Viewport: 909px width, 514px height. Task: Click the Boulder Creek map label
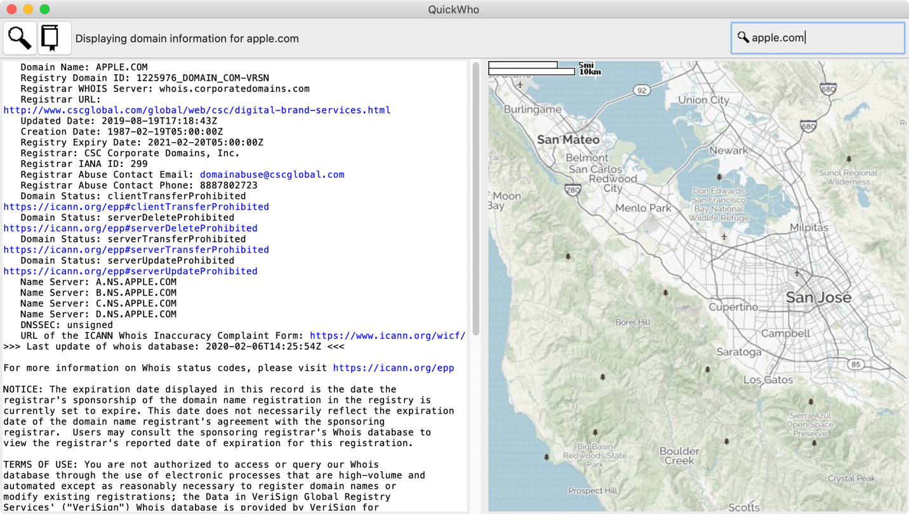(x=679, y=456)
